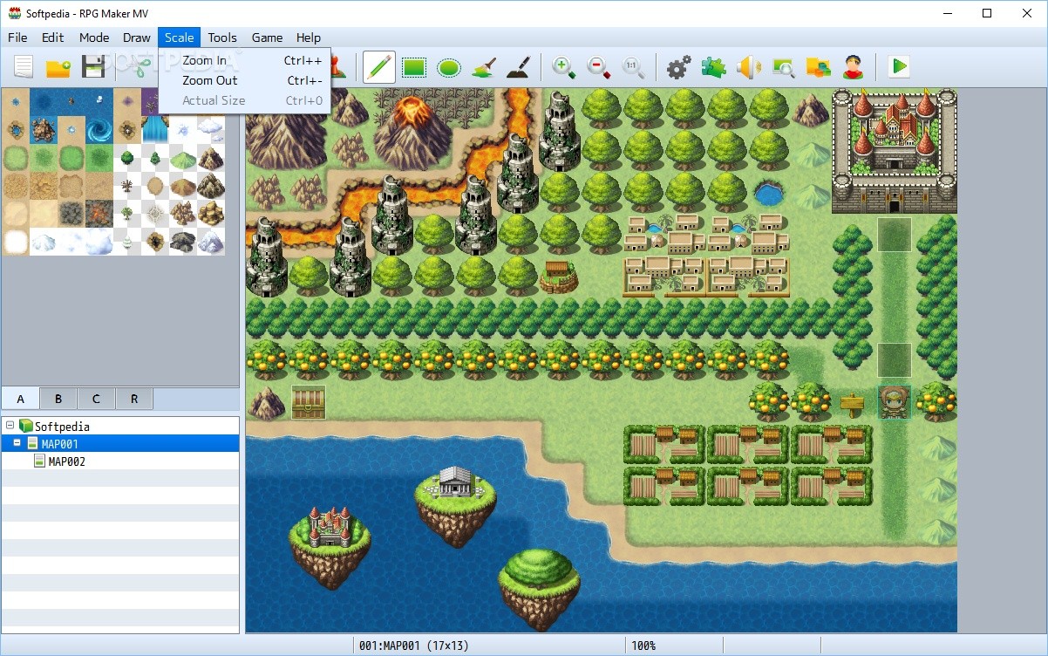
Task: Select MAP002 in the map tree
Action: (x=66, y=461)
